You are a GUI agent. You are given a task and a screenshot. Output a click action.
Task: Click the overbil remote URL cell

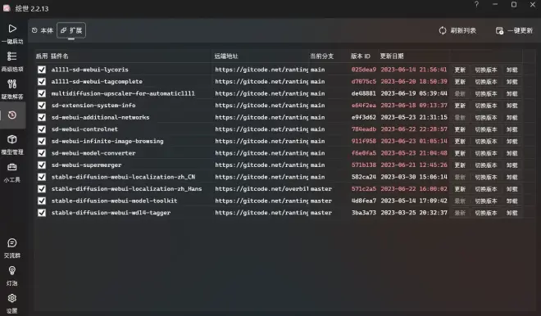coord(261,189)
